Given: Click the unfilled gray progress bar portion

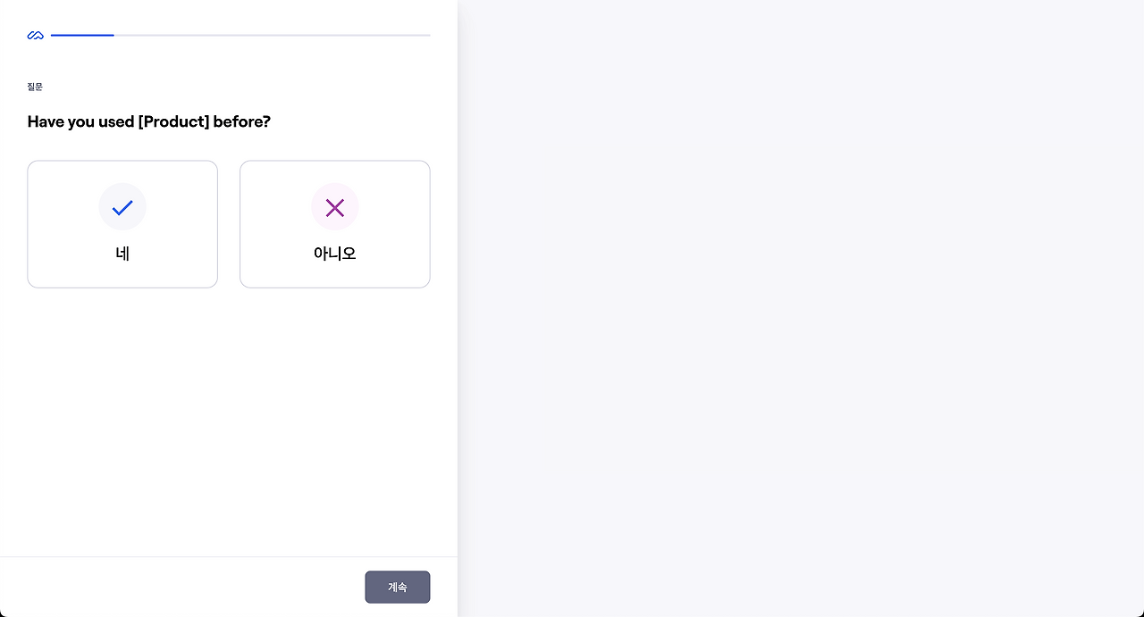Looking at the screenshot, I should [272, 35].
